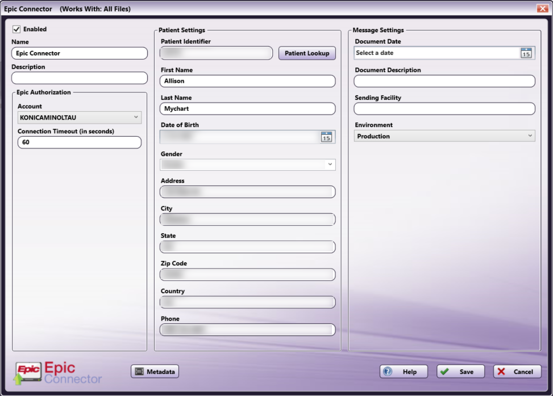
Task: Close the Epic Connector window
Action: 542,8
